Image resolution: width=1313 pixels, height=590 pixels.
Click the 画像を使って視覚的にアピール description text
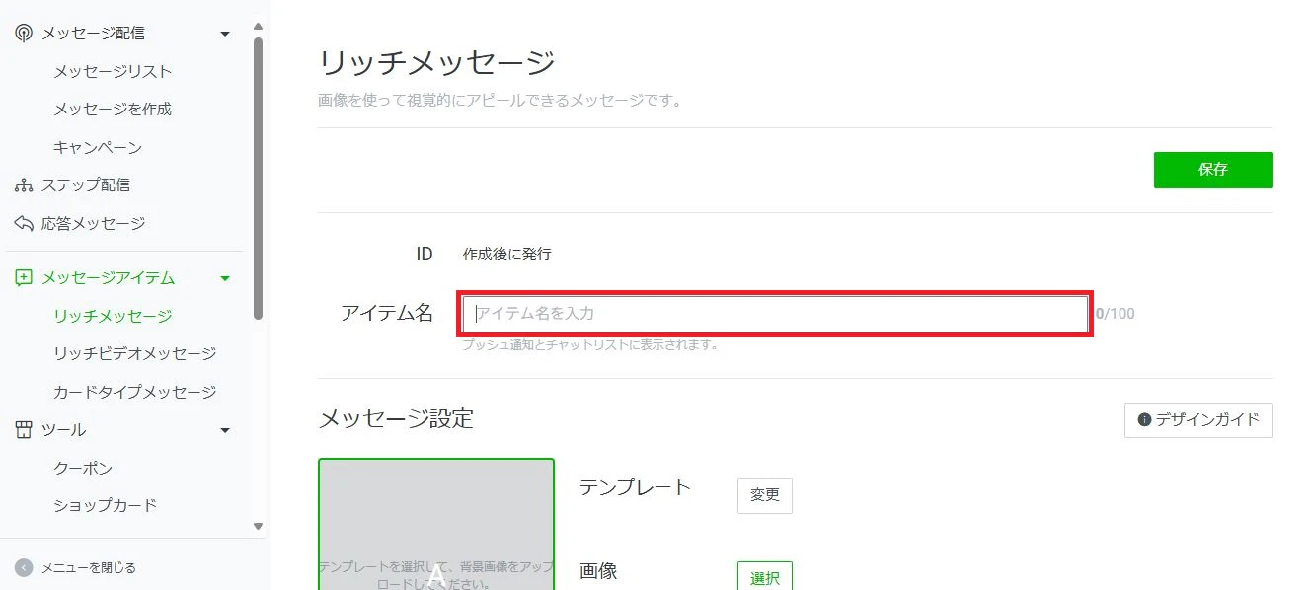click(501, 101)
